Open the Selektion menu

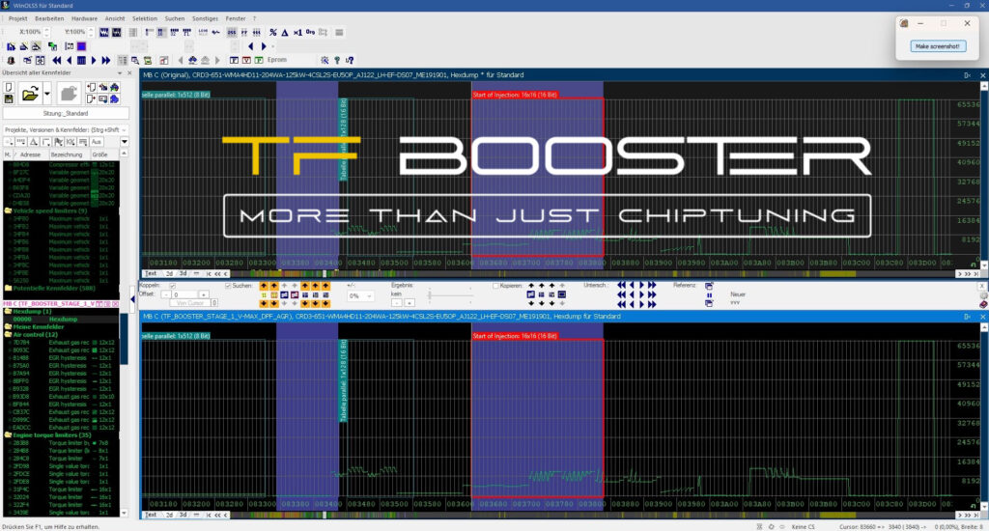145,18
